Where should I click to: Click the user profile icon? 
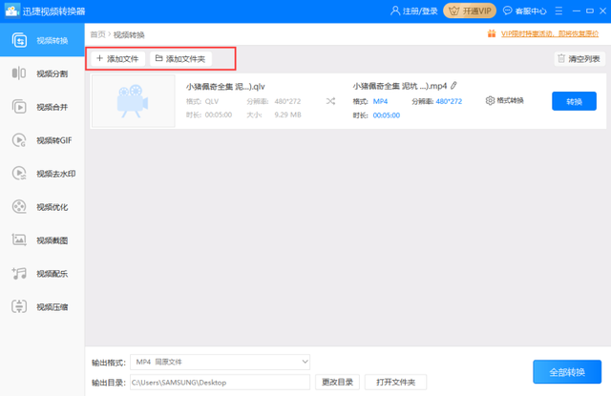point(395,10)
